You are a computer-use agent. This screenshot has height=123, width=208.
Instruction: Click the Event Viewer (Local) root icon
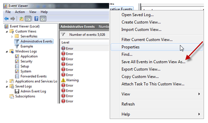(x=6, y=27)
